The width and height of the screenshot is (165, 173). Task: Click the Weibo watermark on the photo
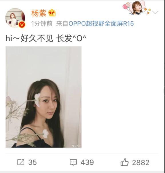76,146
